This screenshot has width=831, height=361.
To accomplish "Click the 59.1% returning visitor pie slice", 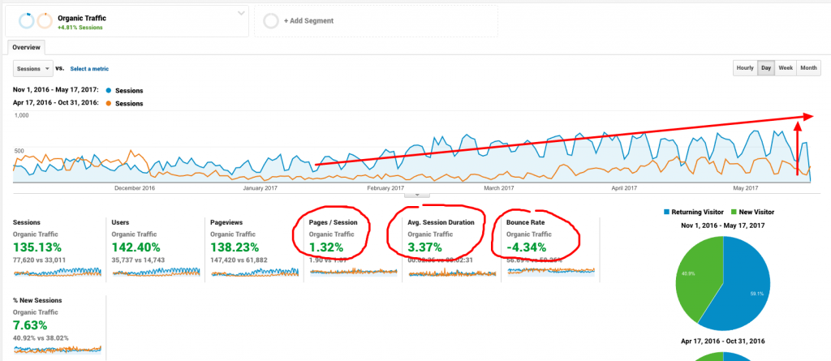I will pyautogui.click(x=742, y=284).
